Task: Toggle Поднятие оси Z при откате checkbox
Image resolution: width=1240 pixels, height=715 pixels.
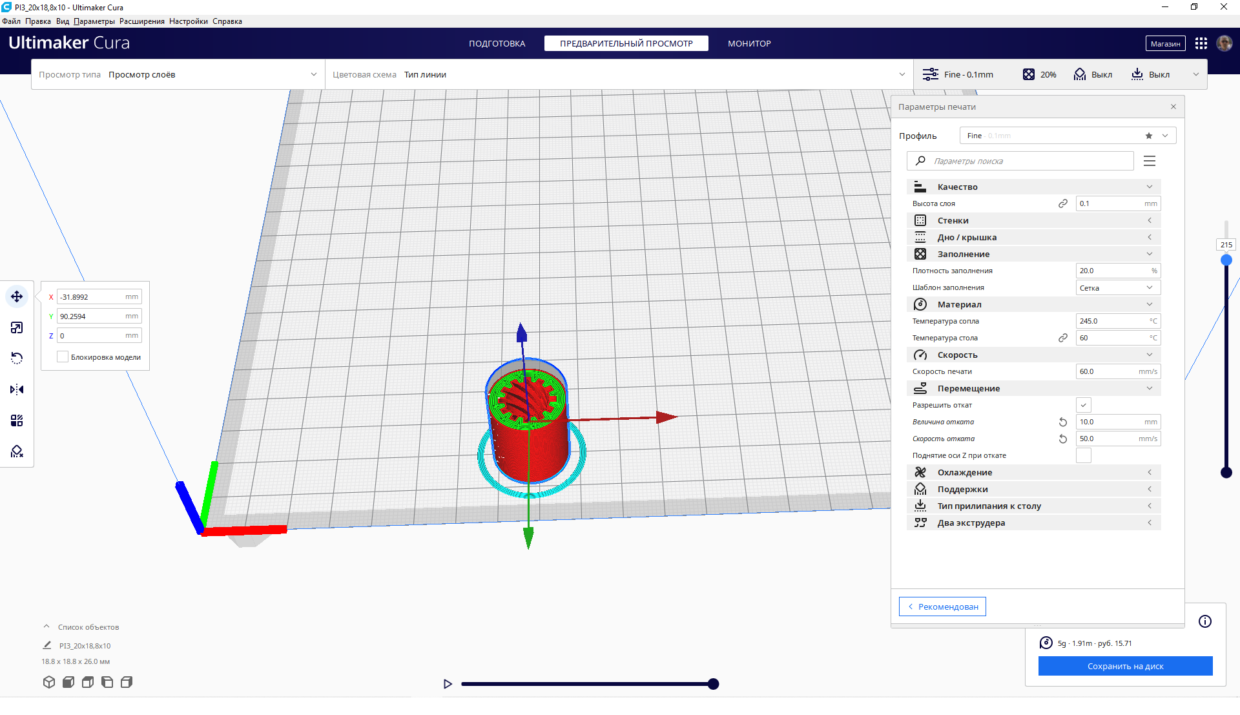Action: click(1084, 455)
